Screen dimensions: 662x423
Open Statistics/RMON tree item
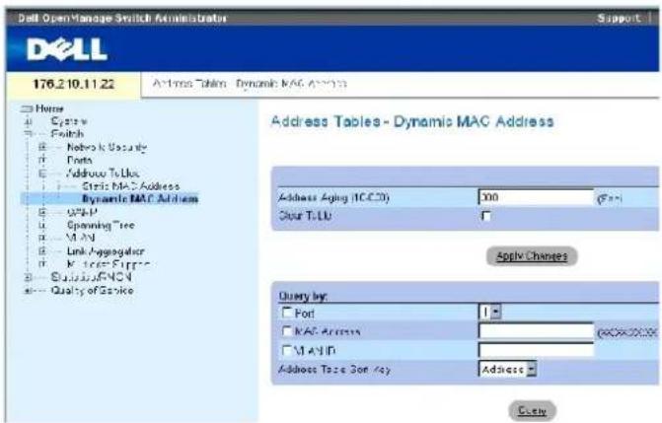pos(91,277)
